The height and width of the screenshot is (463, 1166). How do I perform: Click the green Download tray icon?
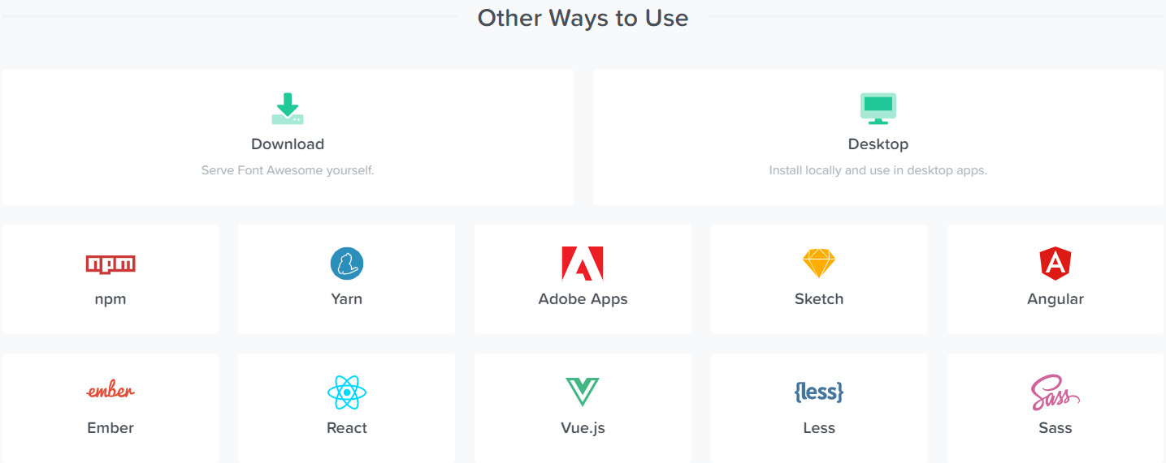click(x=288, y=109)
